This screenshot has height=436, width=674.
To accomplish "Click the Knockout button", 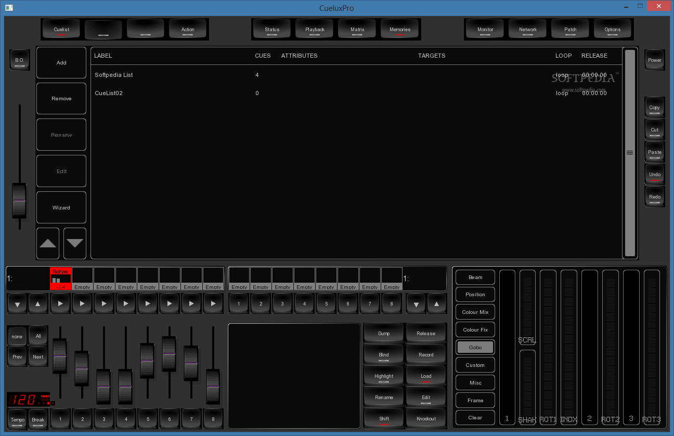I will (x=426, y=419).
